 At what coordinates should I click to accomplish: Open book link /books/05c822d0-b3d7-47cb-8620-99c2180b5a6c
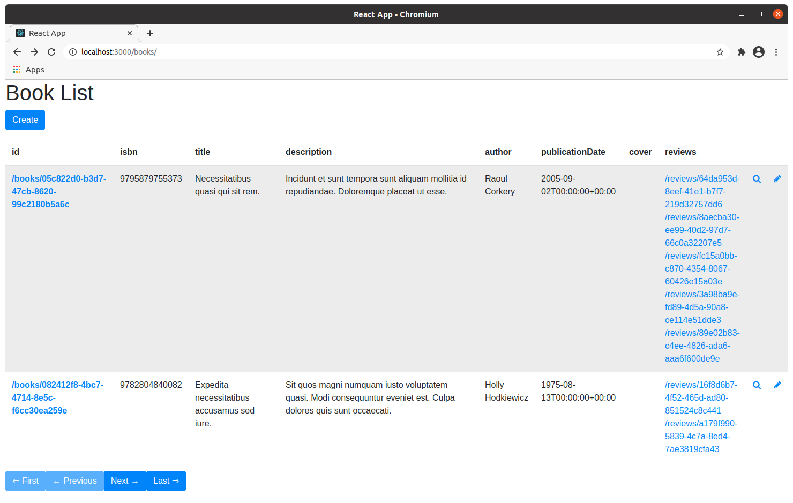click(58, 191)
